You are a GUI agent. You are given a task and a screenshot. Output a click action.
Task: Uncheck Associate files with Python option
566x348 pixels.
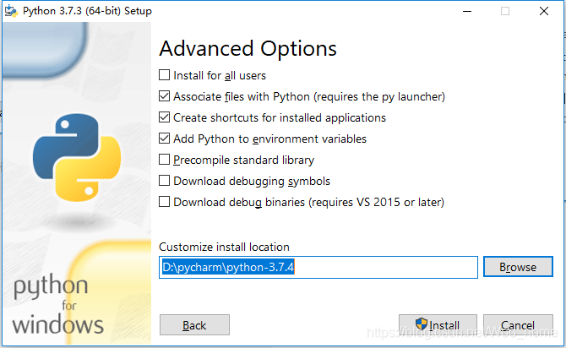point(164,96)
